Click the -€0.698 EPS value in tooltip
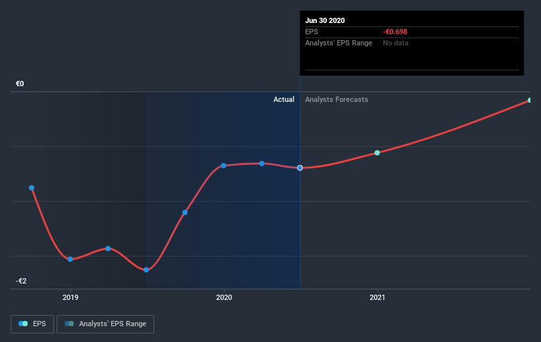Screen dimensions: 541x342 point(395,32)
